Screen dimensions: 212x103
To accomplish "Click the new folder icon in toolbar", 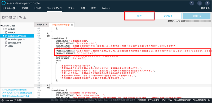I will 7,17.
